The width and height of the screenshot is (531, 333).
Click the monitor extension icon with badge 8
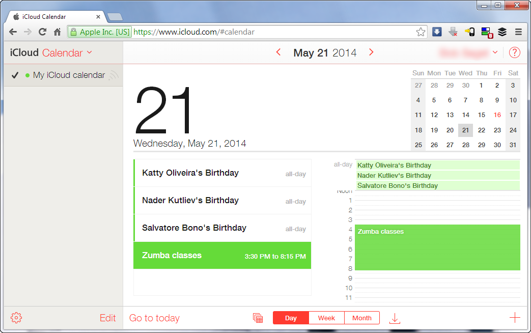point(486,33)
